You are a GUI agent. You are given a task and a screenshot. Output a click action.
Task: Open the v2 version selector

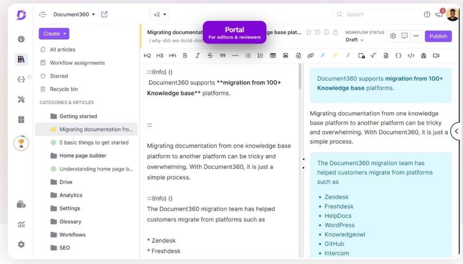(x=160, y=14)
